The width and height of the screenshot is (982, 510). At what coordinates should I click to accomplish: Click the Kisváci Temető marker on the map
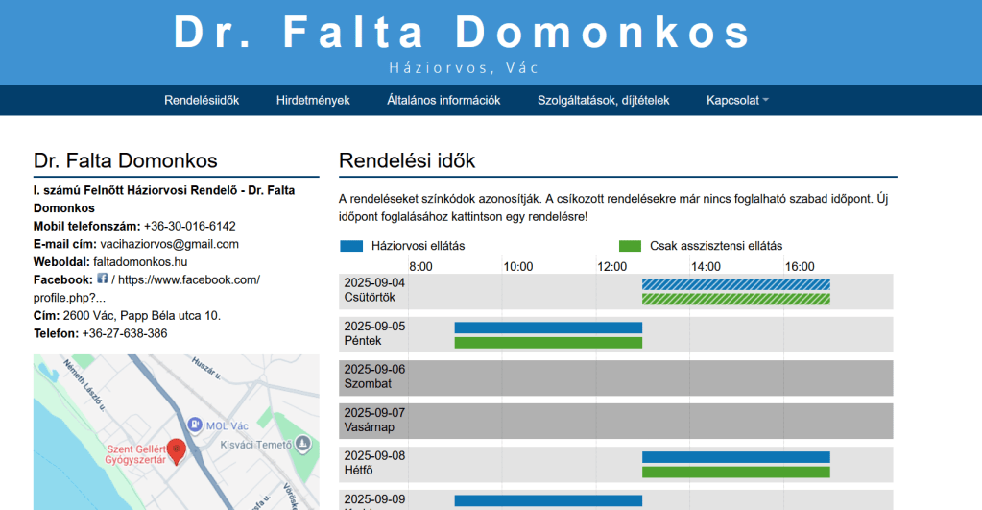pyautogui.click(x=303, y=444)
